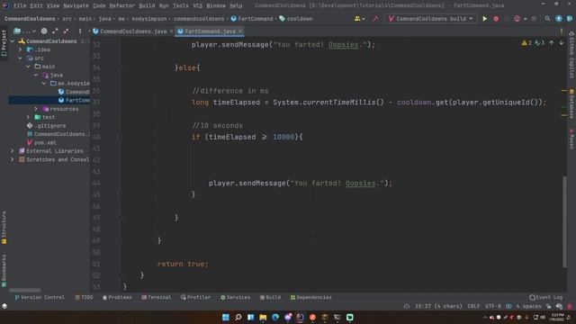Image resolution: width=576 pixels, height=324 pixels.
Task: Select opened file target icon in Project panel
Action: 44,31
